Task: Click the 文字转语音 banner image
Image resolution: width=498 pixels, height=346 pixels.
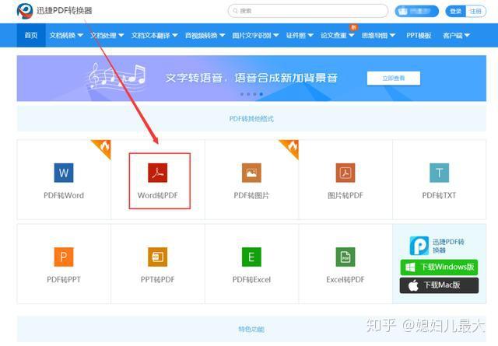Action: [x=251, y=78]
